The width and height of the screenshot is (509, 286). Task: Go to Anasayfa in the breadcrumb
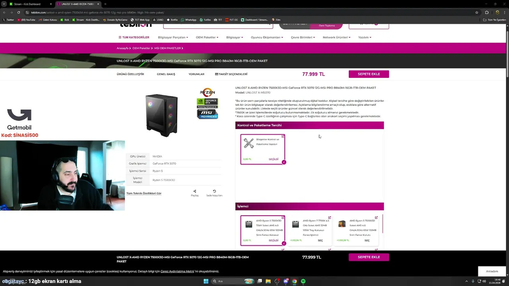[x=122, y=48]
